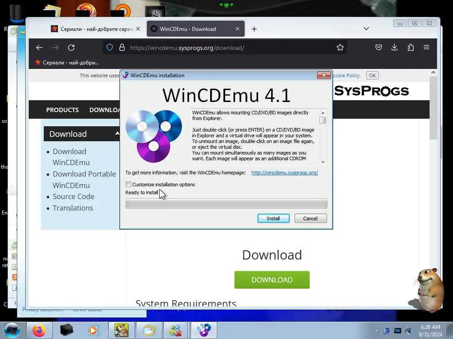Click the monitor network tray icon
Viewport: 453px width, 339px height.
[398, 331]
